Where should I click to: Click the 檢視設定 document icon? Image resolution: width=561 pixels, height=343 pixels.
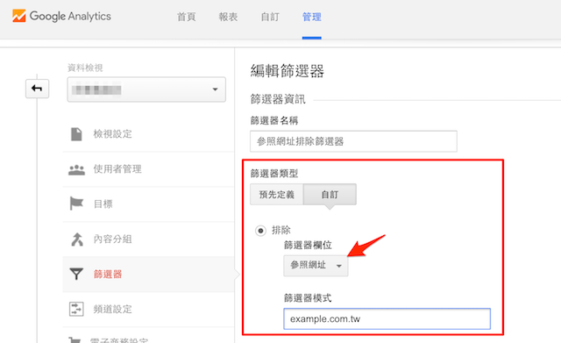click(x=76, y=134)
